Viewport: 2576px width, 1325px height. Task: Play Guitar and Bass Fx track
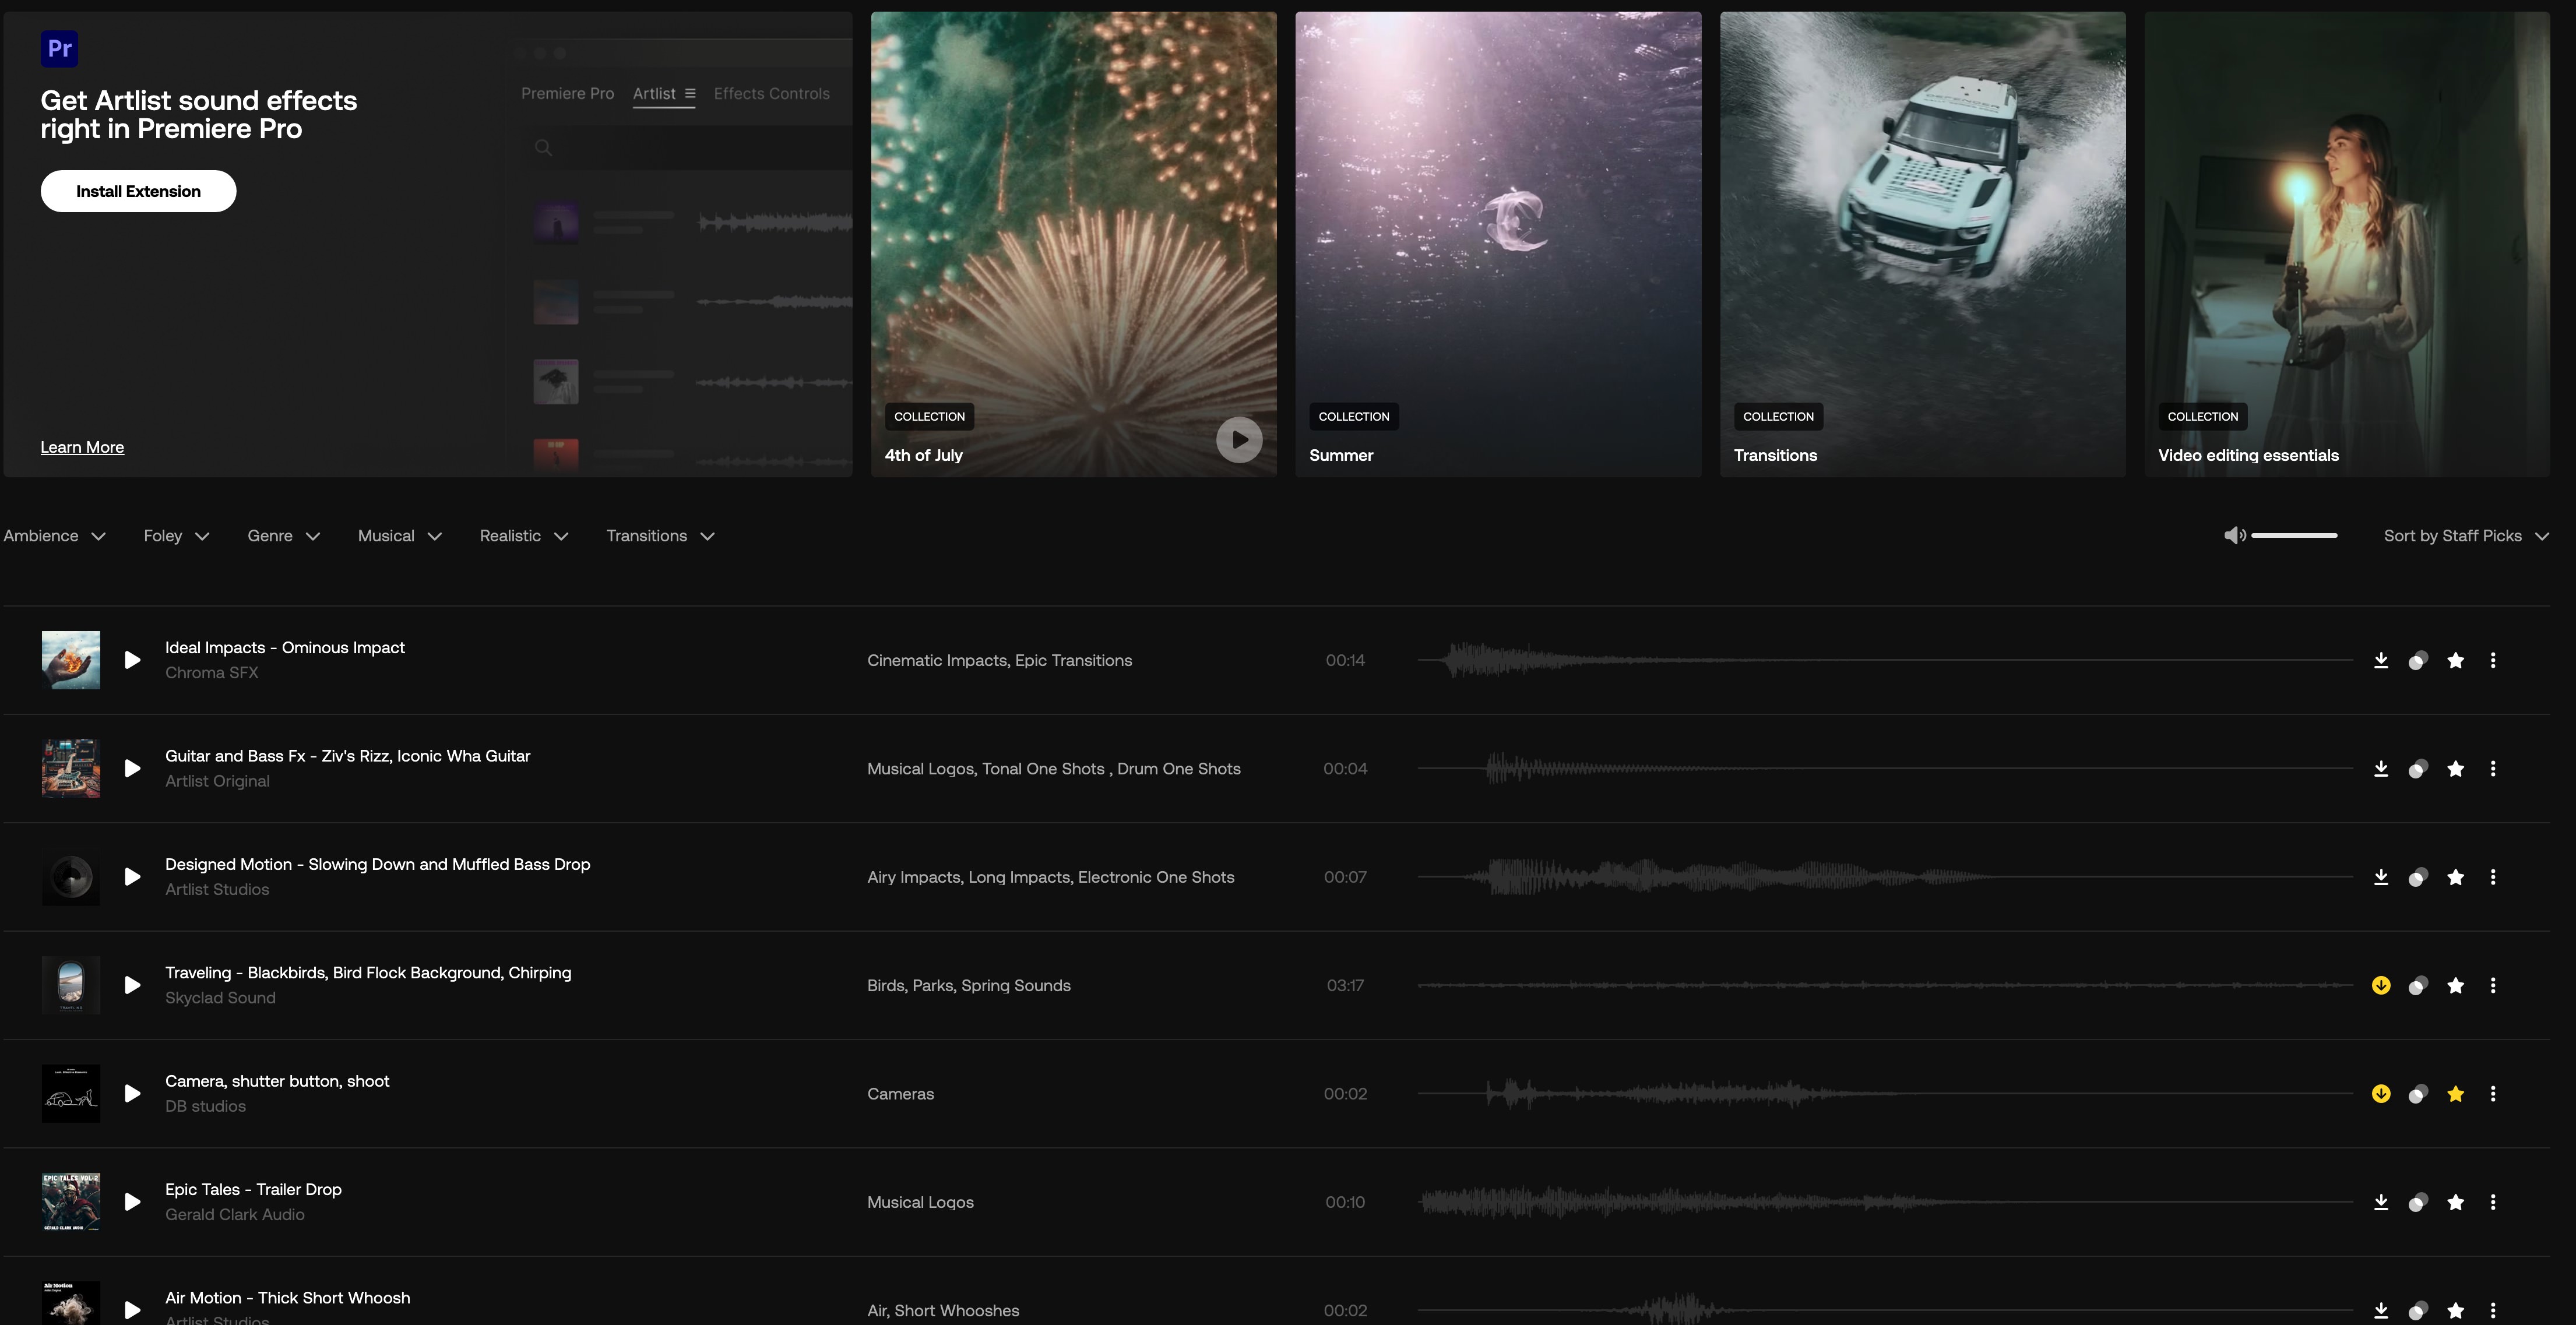pos(132,769)
